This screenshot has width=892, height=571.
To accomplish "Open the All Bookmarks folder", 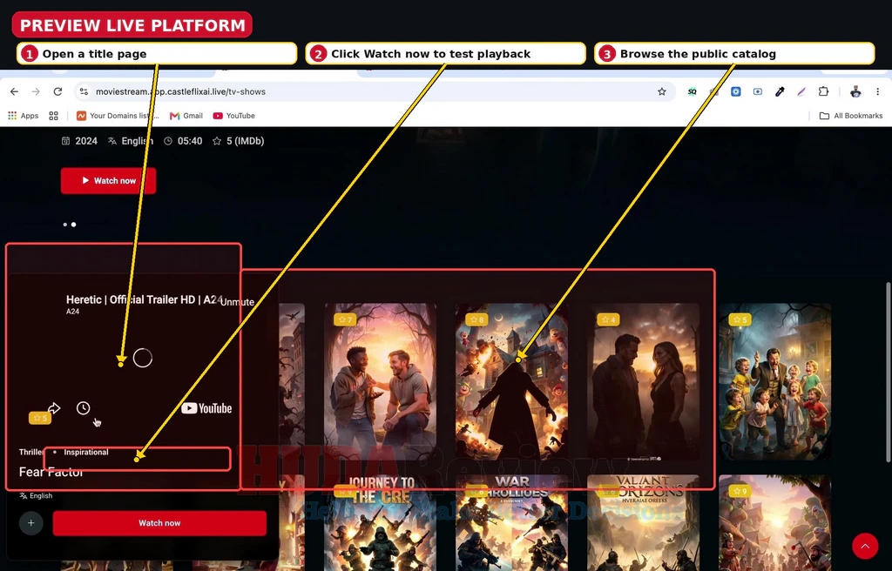I will (851, 116).
